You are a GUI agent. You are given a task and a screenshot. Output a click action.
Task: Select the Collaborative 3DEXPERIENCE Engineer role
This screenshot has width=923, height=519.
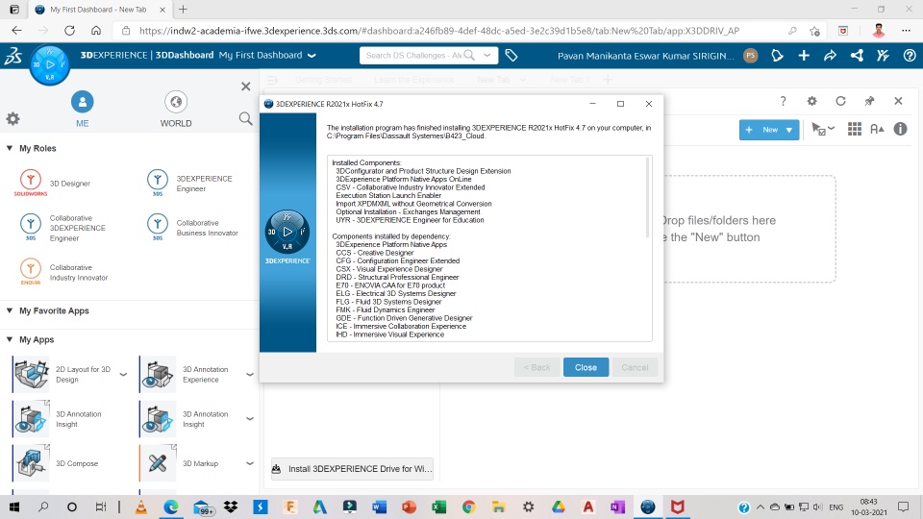click(63, 228)
